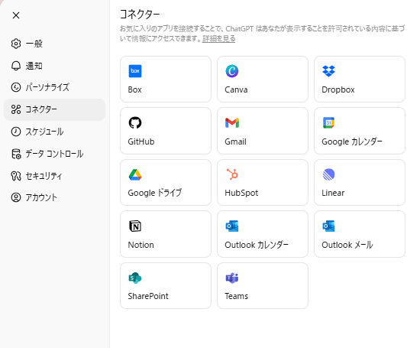Select Google ドライブ connector label

(x=155, y=193)
